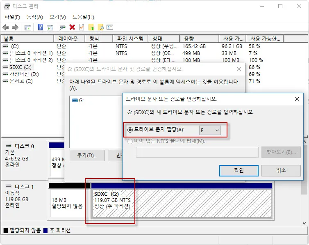Open the 파일(F) menu
The height and width of the screenshot is (245, 309).
coord(12,17)
